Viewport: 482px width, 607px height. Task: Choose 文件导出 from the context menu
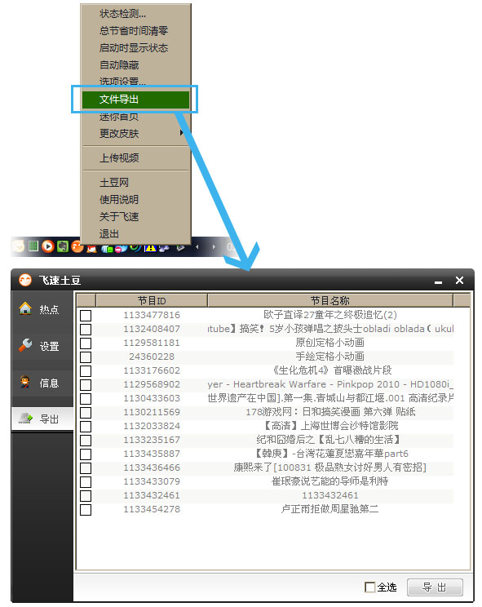coord(135,100)
